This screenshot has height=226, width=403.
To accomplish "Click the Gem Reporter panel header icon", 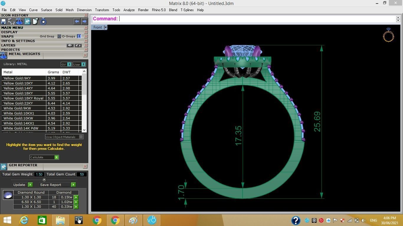I will 4,167.
